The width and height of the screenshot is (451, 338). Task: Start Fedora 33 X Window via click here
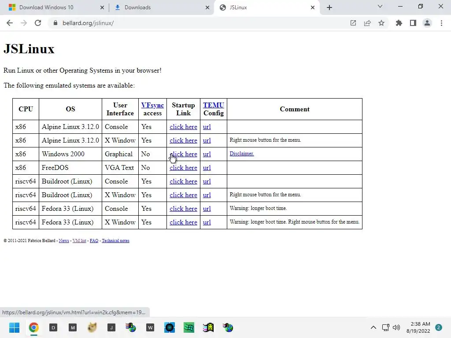click(183, 222)
